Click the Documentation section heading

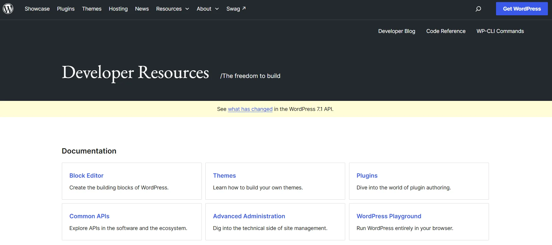coord(89,151)
